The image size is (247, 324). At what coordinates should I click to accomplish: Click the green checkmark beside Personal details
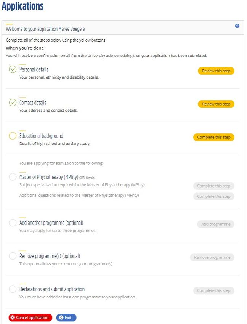[x=13, y=69]
